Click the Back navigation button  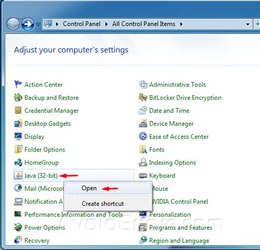(x=13, y=24)
